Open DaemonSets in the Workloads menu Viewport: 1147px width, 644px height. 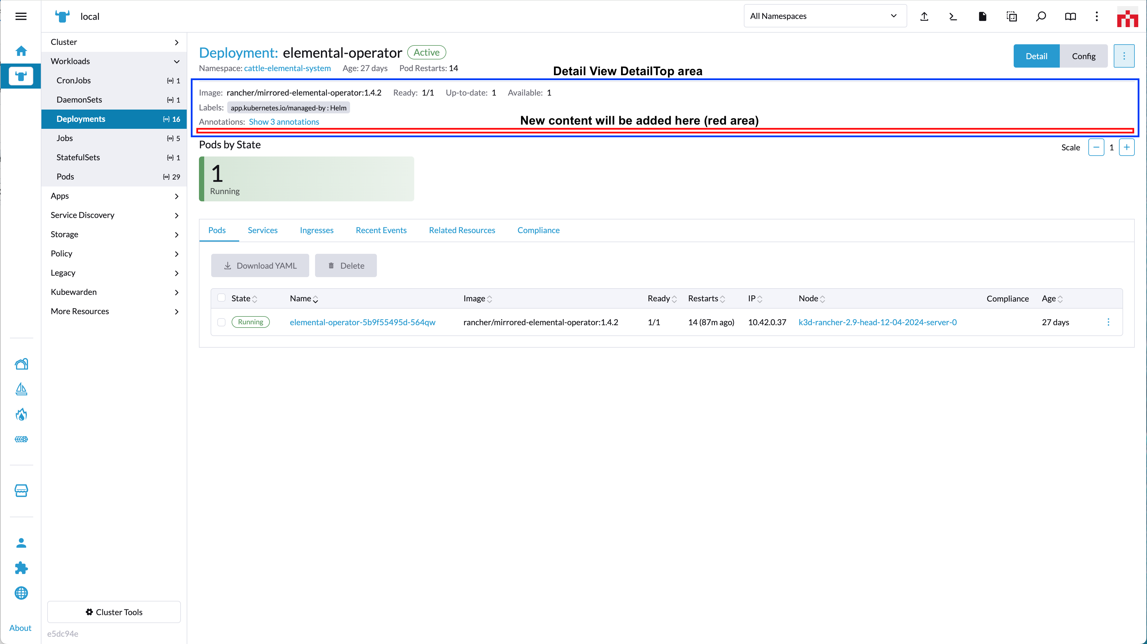tap(114, 100)
